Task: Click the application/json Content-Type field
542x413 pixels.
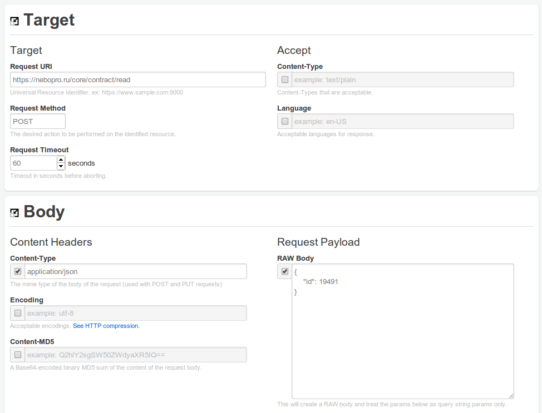Action: [x=136, y=271]
